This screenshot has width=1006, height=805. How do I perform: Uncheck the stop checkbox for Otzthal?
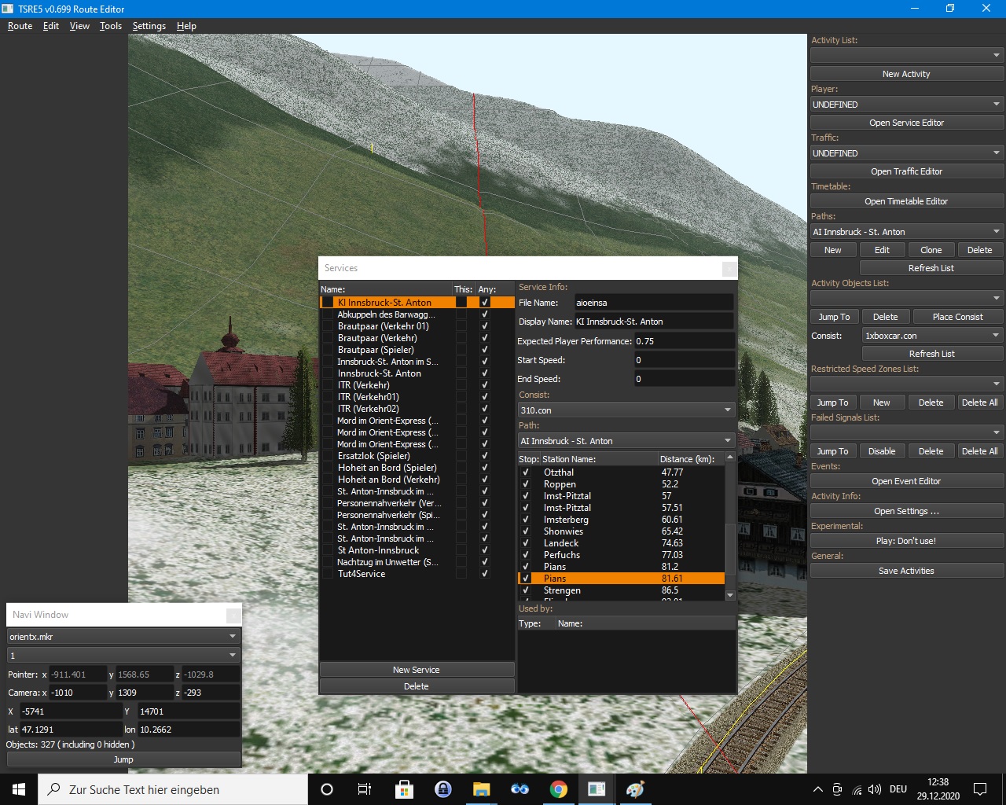(526, 472)
